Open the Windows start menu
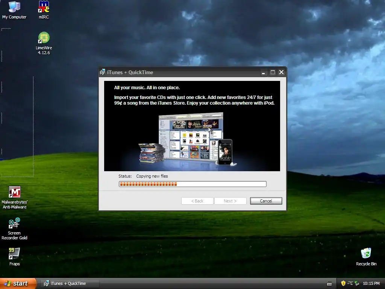The width and height of the screenshot is (385, 289). (x=18, y=283)
